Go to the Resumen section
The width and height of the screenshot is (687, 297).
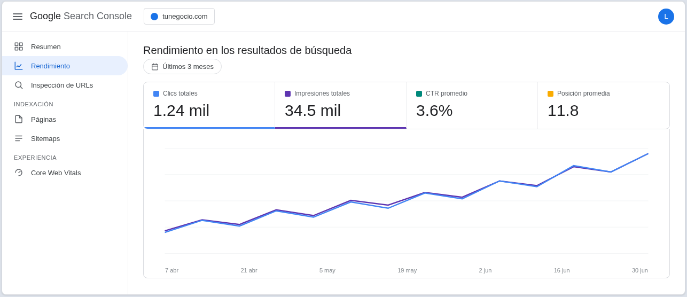65,46
